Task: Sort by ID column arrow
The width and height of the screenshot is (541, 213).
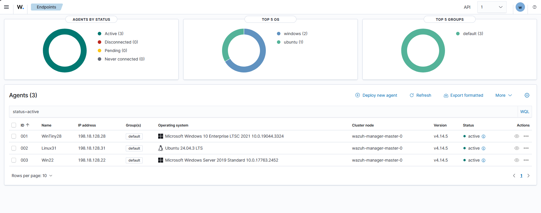Action: tap(28, 125)
